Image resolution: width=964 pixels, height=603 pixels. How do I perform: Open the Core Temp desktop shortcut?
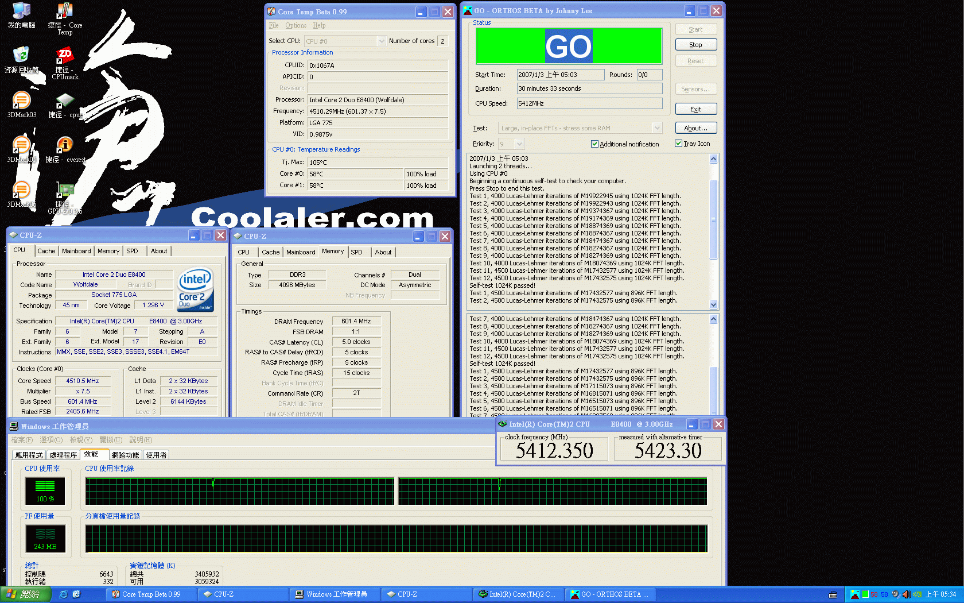(x=65, y=18)
